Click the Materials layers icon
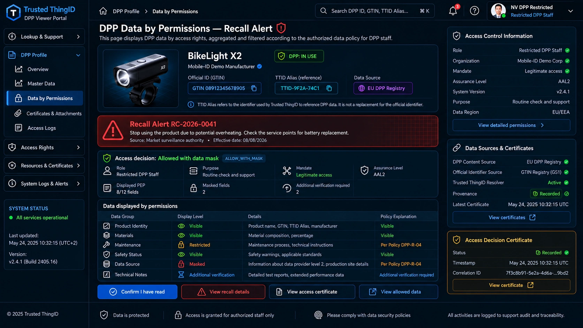This screenshot has height=328, width=583. pos(107,235)
